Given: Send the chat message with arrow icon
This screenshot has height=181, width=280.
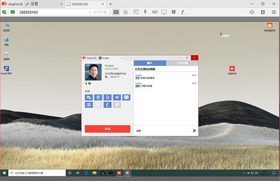Looking at the screenshot, I should 195,130.
